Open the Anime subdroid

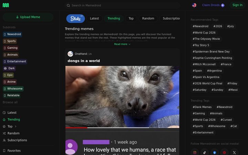click(10, 82)
